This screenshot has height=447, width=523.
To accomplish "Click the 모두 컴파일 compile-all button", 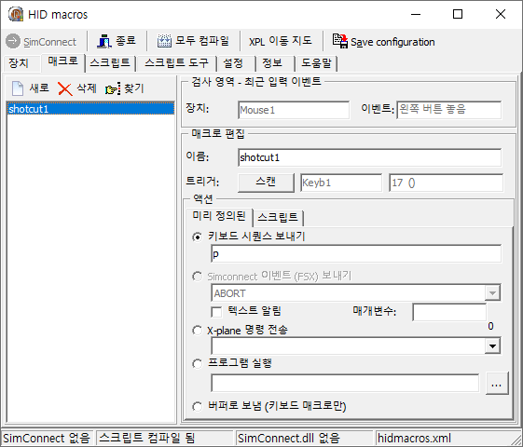I will click(x=193, y=41).
